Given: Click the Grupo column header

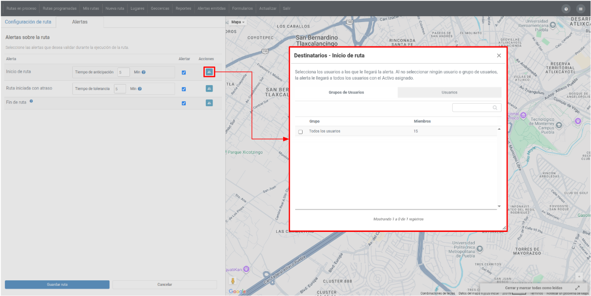Looking at the screenshot, I should 315,121.
